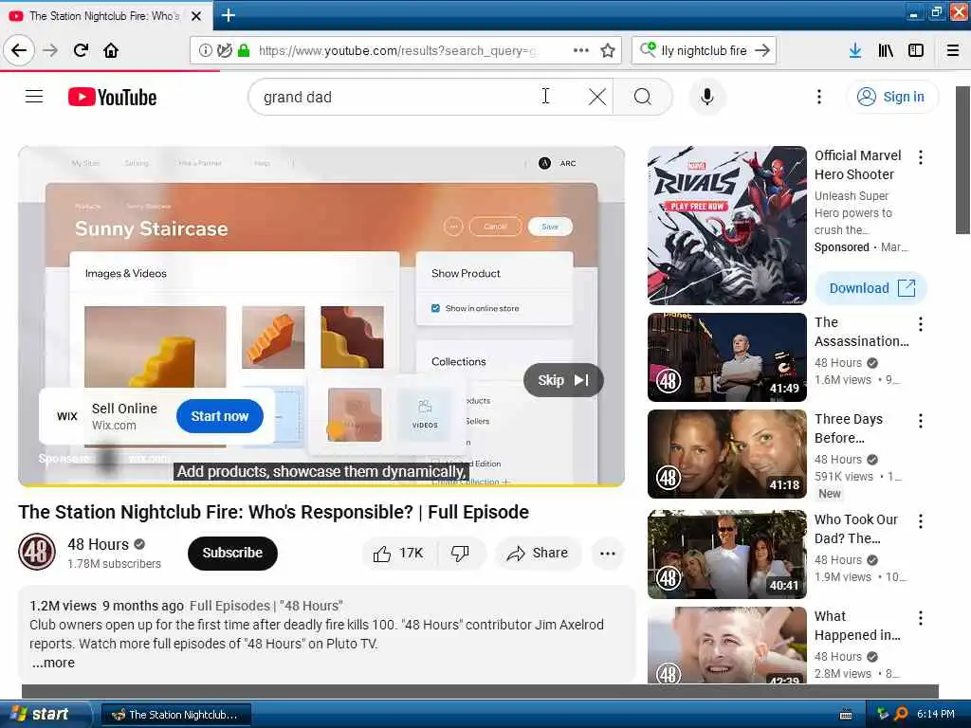Click the network tray icon beside the magnifier

click(883, 714)
